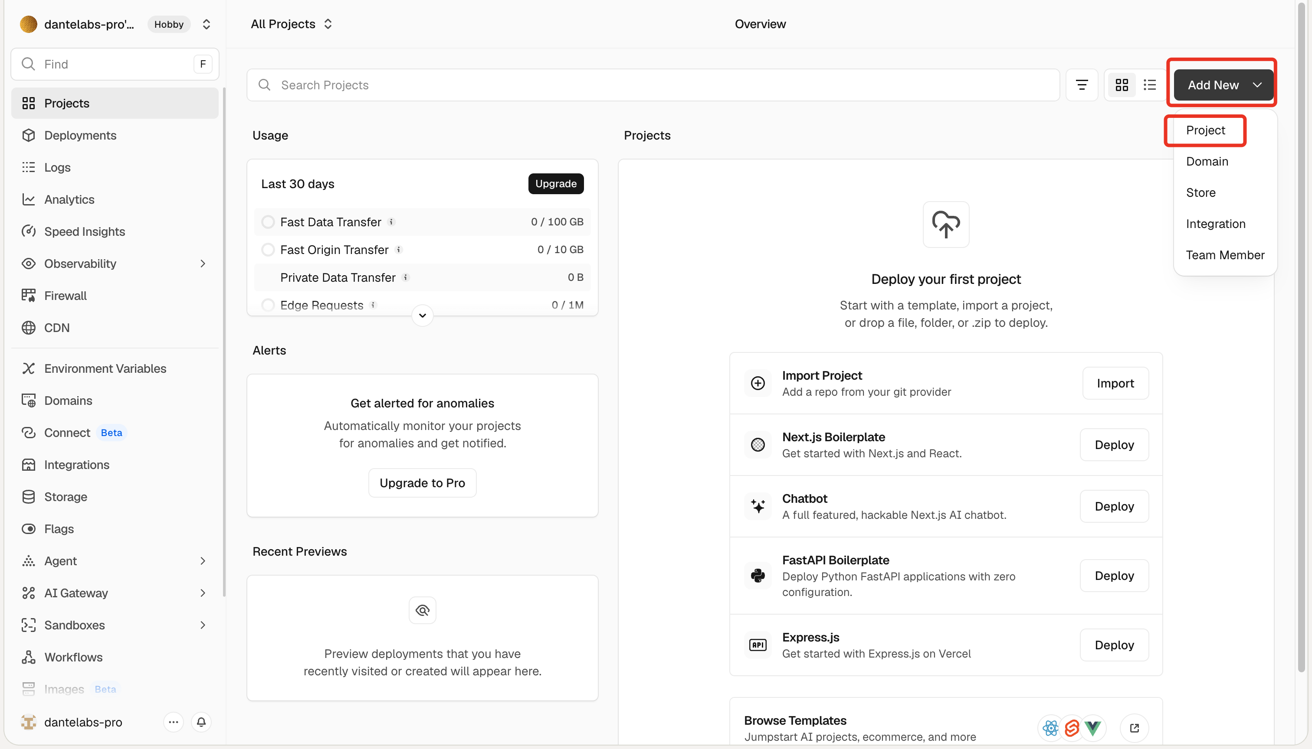Click the FastAPI Python icon
The height and width of the screenshot is (749, 1312).
pyautogui.click(x=758, y=575)
